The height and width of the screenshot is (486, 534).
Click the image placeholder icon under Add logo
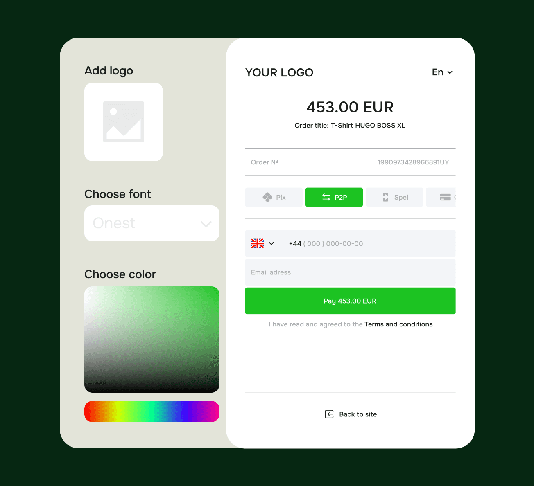124,122
